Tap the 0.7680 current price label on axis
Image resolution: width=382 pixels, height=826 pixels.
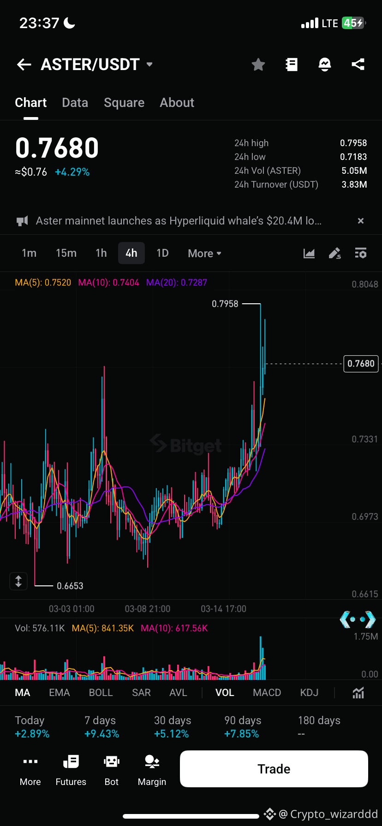coord(361,364)
